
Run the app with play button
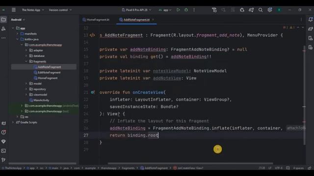[178, 10]
